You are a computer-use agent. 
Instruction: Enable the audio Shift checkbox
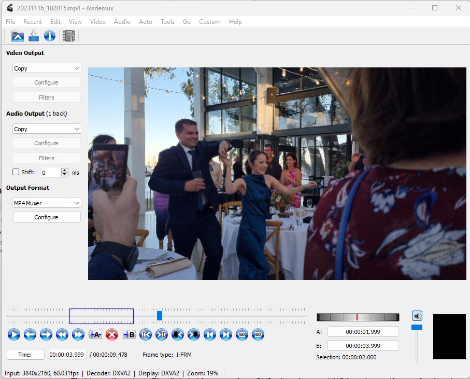(16, 172)
